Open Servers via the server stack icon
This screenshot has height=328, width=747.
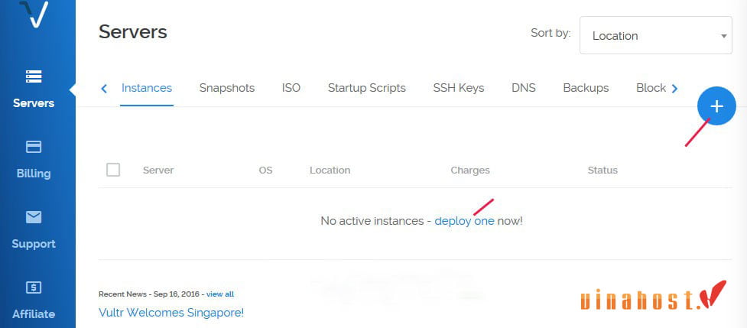coord(34,76)
